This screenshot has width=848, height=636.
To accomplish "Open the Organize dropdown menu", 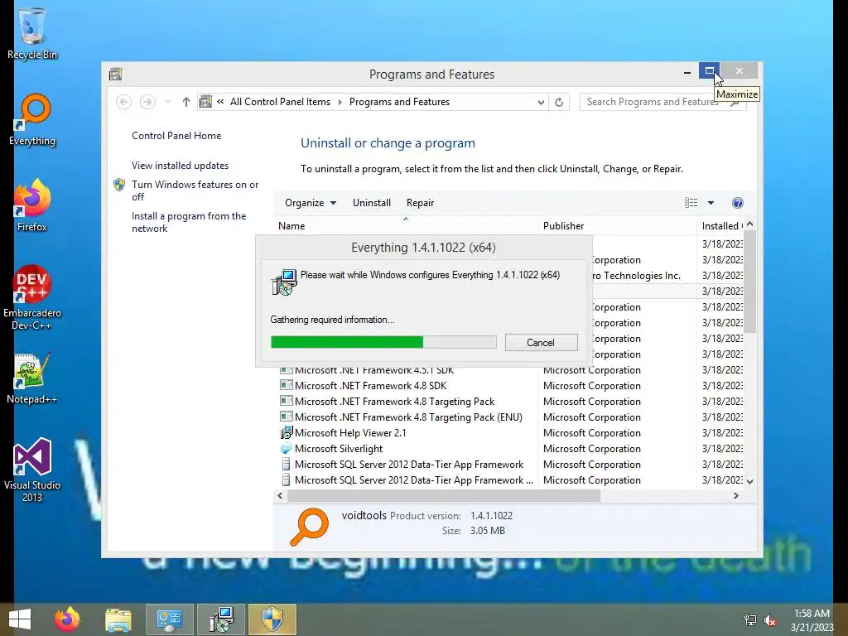I will (311, 203).
